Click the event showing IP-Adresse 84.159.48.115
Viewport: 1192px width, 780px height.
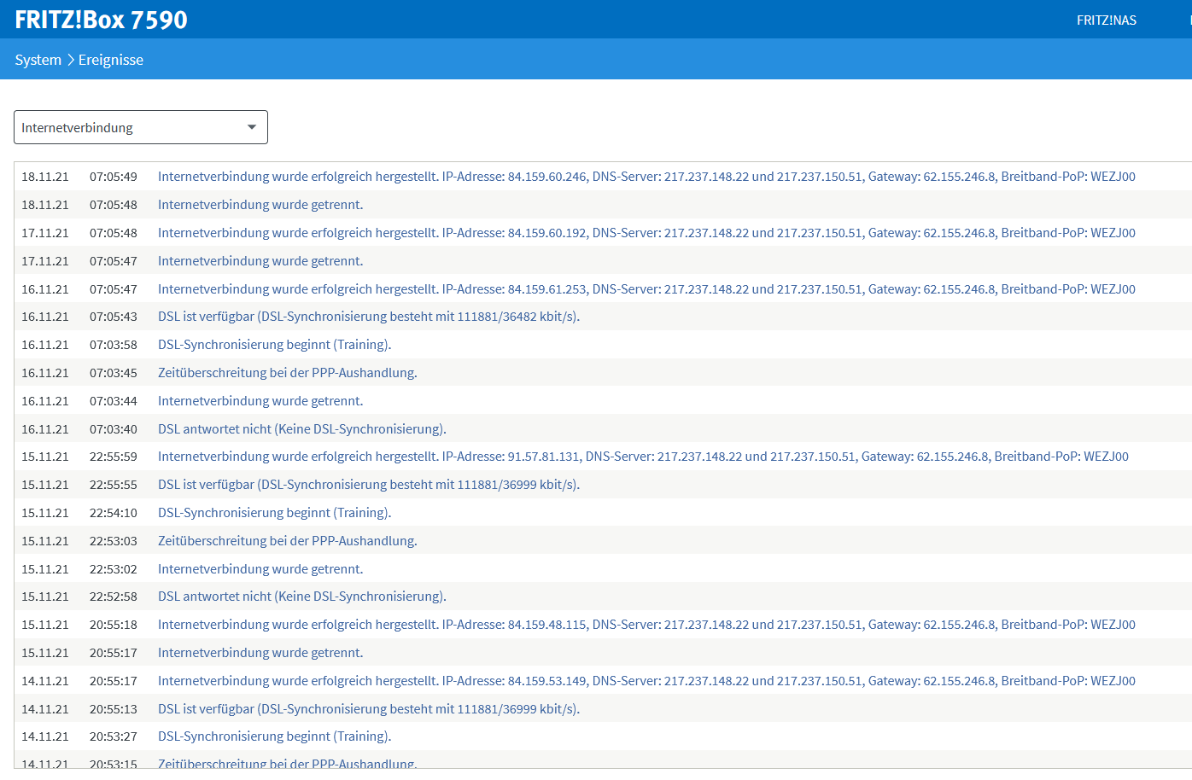pos(646,625)
